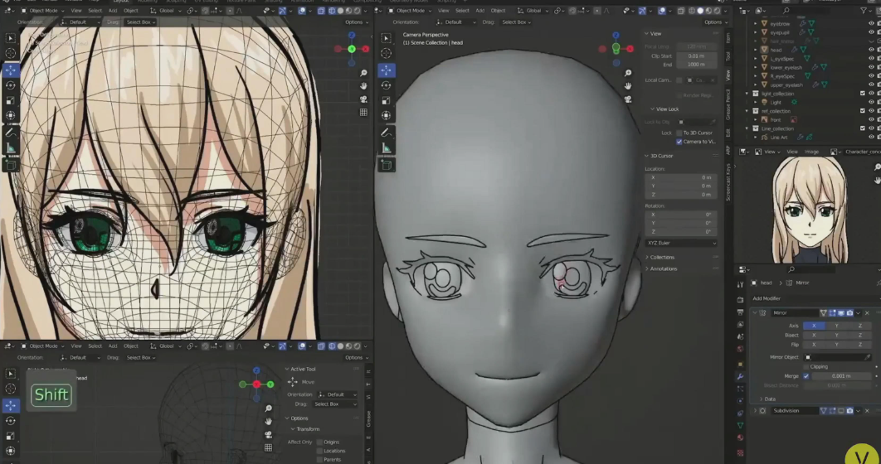The height and width of the screenshot is (464, 881).
Task: Open Object Mode dropdown in camera viewport
Action: 410,11
